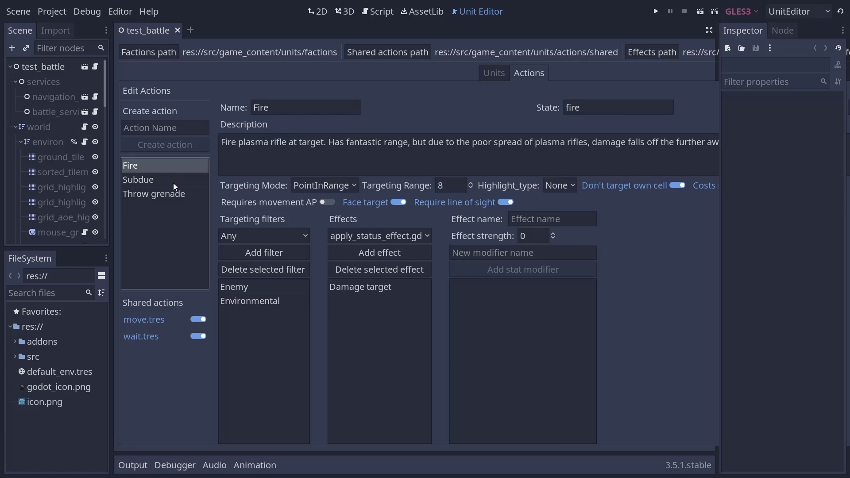Add a new node with plus icon
Image resolution: width=850 pixels, height=478 pixels.
[x=12, y=48]
